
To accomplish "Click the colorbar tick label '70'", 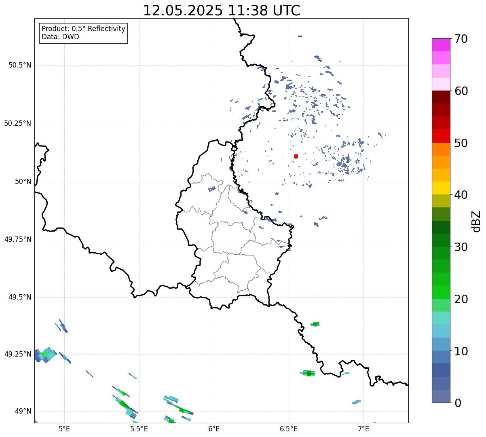I will tap(461, 39).
